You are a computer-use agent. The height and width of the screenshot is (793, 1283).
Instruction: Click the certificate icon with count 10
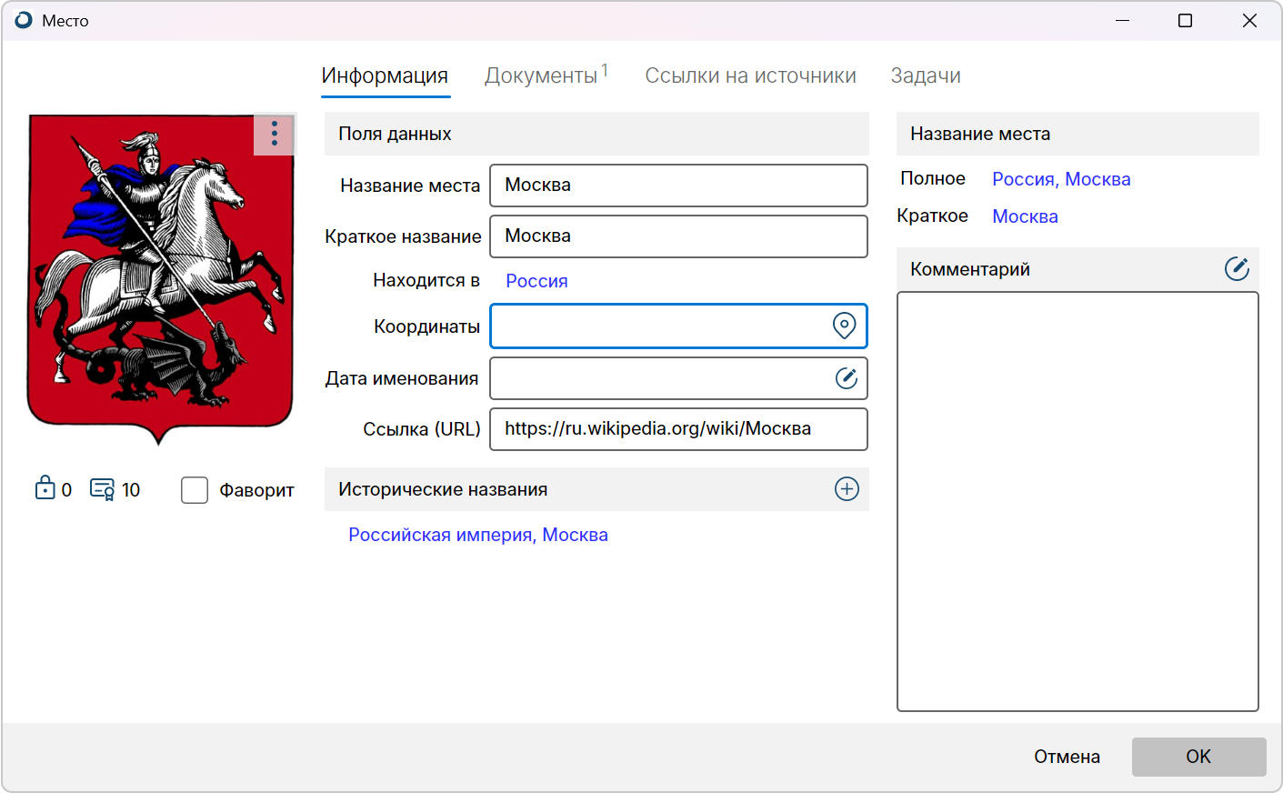click(x=102, y=489)
